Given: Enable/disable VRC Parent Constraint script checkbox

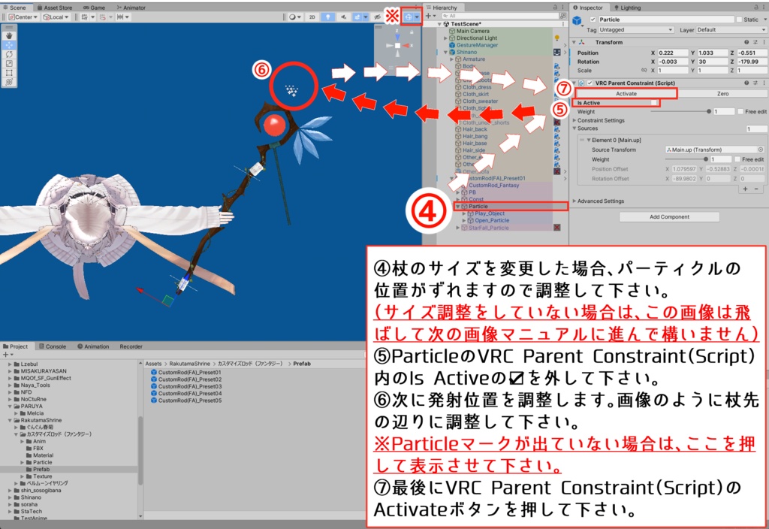Looking at the screenshot, I should 590,83.
